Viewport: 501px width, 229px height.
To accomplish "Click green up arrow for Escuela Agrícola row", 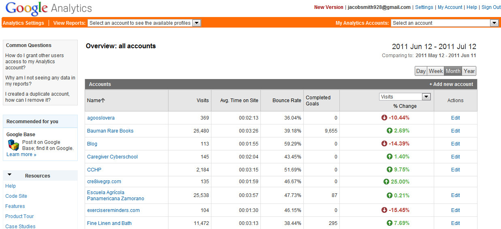I will coord(390,195).
